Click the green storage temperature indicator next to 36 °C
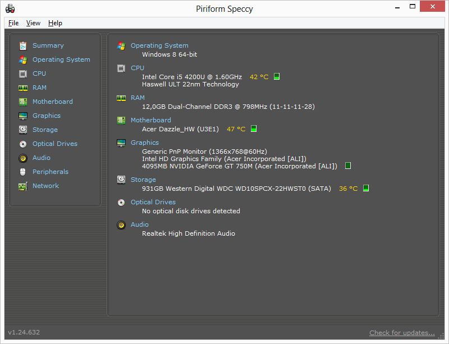 click(x=366, y=188)
